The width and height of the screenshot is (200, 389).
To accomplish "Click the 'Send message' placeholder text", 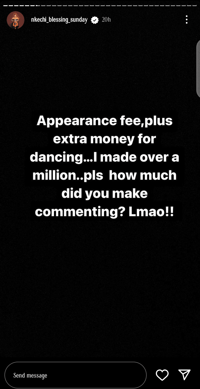I will pos(30,375).
